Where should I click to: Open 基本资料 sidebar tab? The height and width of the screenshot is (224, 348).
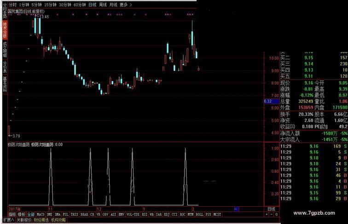click(5, 85)
